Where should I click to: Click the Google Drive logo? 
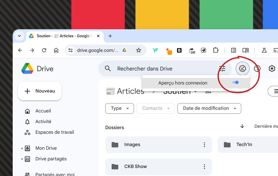(27, 69)
